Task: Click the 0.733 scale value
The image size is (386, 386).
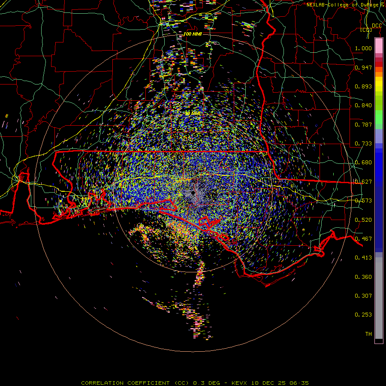Action: point(363,144)
